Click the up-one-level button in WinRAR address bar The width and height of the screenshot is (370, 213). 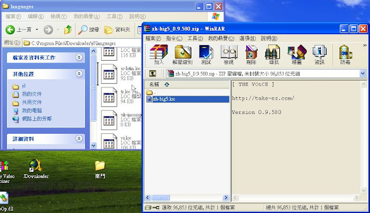[x=153, y=74]
